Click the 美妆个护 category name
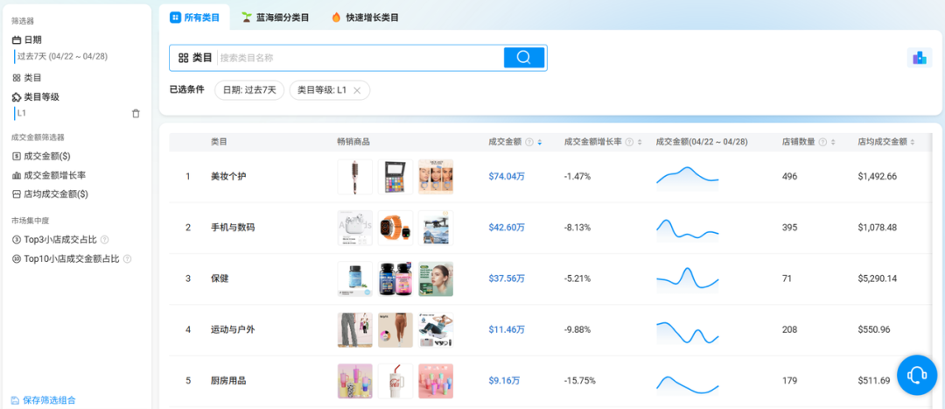Screen dimensions: 945x409 (x=228, y=177)
